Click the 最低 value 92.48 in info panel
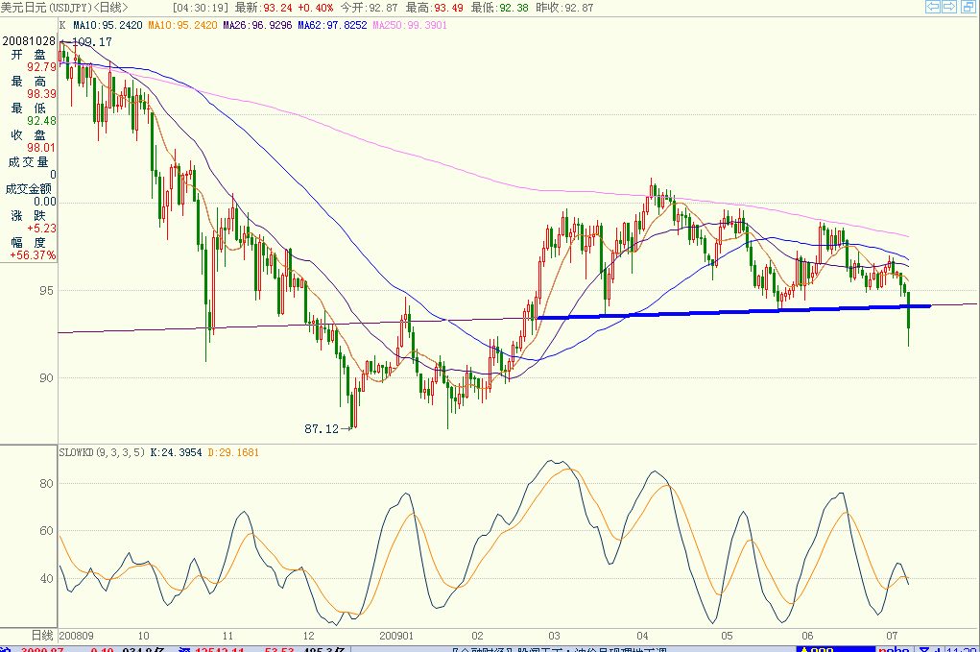 pyautogui.click(x=41, y=121)
